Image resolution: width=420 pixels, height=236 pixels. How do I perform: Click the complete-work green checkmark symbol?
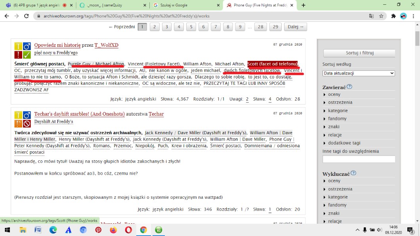pyautogui.click(x=27, y=55)
